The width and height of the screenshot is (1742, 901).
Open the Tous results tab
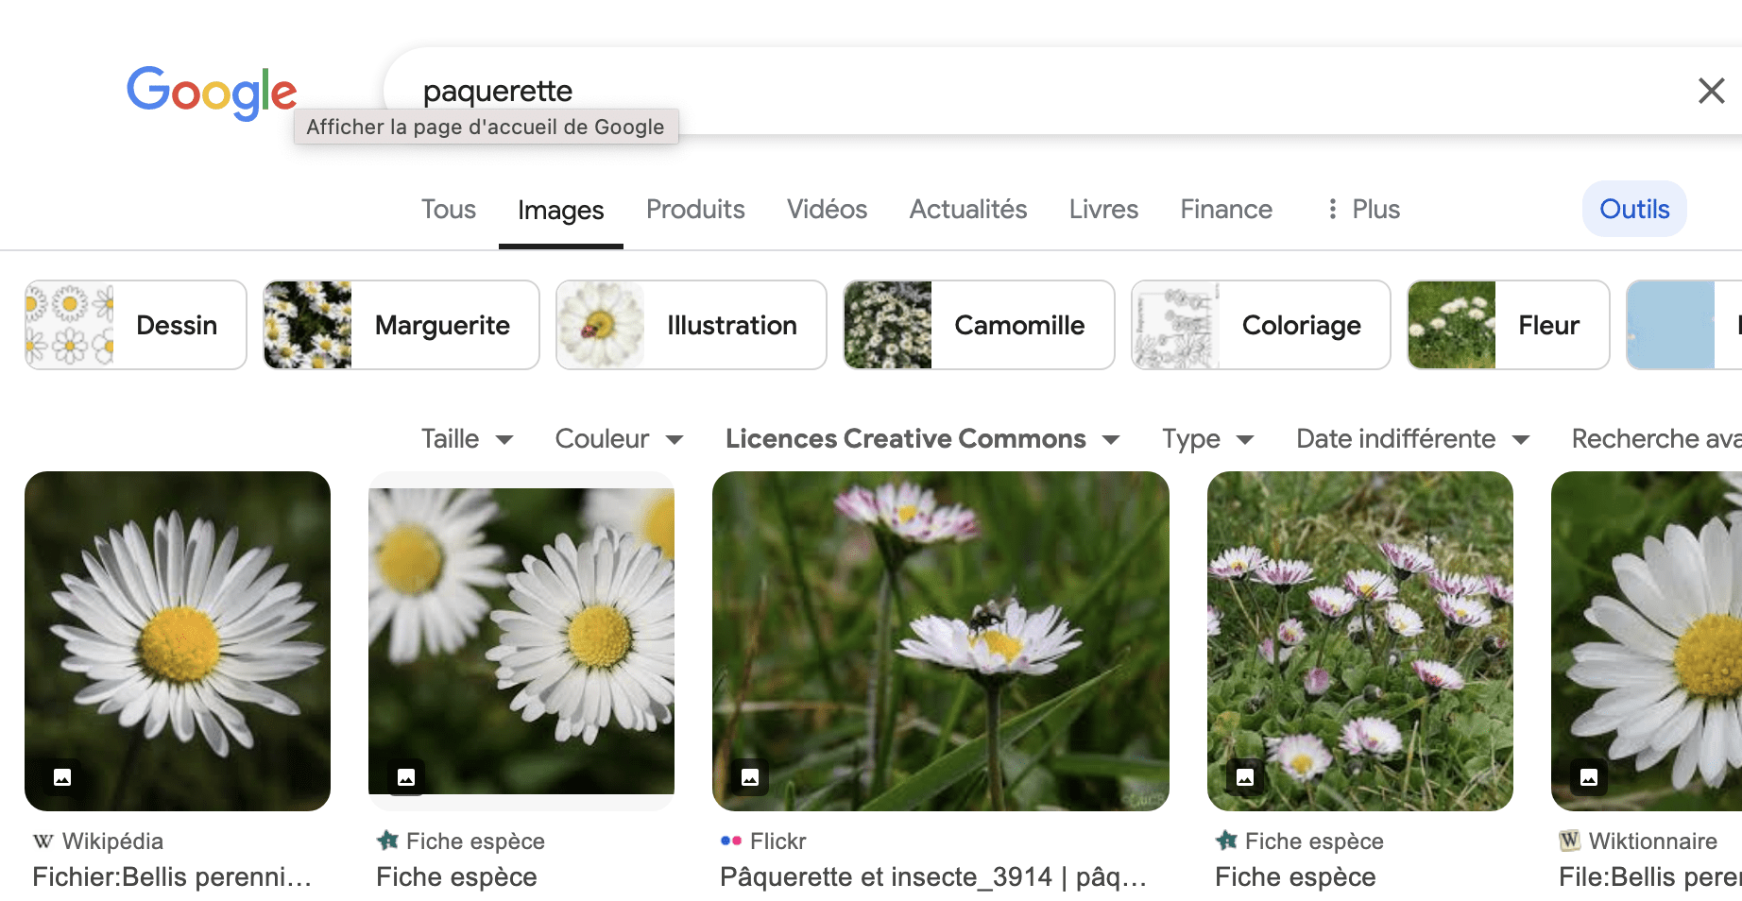pos(449,210)
